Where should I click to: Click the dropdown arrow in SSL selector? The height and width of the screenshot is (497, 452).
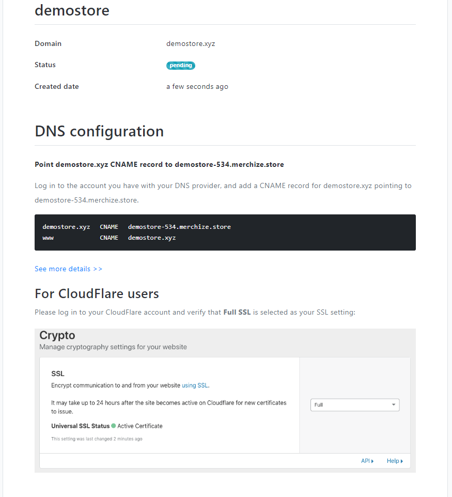coord(393,405)
